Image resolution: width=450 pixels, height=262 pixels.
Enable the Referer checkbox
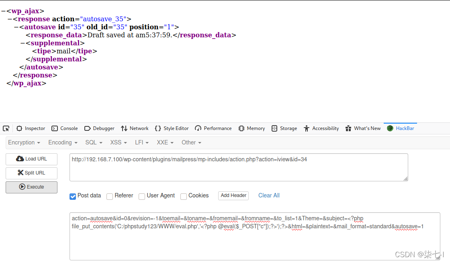[110, 196]
